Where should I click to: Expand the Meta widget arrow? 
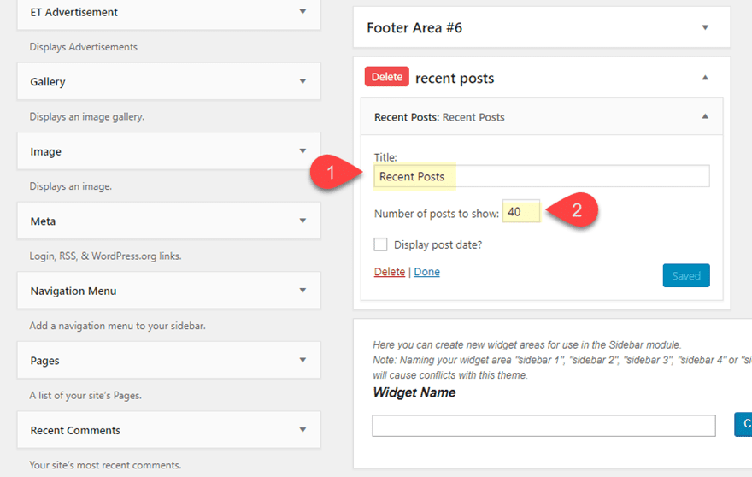[303, 221]
